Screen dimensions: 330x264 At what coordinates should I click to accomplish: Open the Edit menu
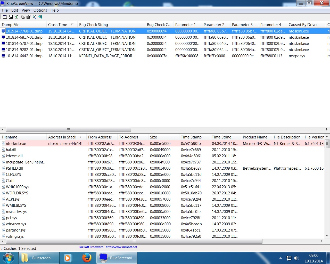(15, 10)
